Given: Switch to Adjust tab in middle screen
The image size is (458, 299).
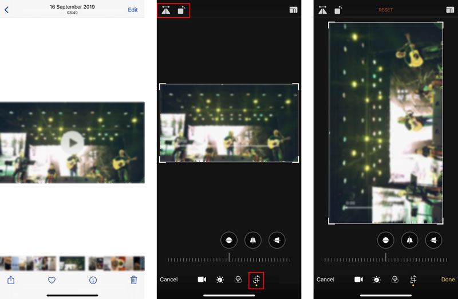Looking at the screenshot, I should (220, 280).
